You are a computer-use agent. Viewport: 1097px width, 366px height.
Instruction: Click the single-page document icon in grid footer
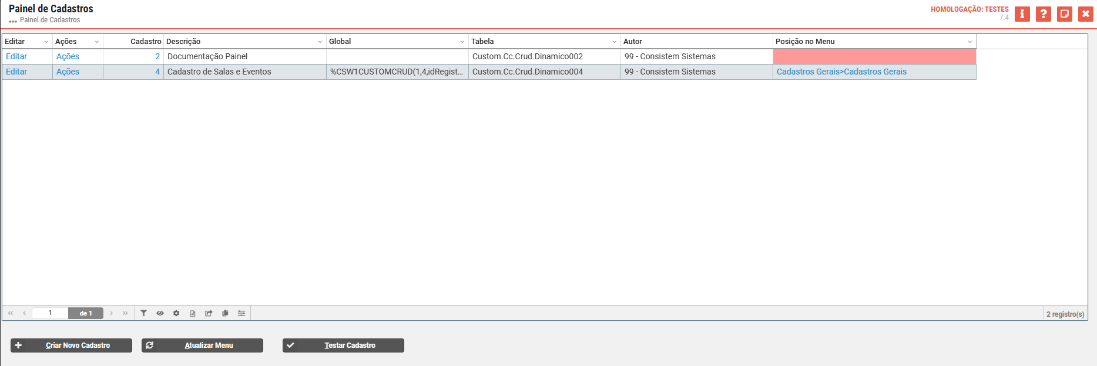point(193,313)
